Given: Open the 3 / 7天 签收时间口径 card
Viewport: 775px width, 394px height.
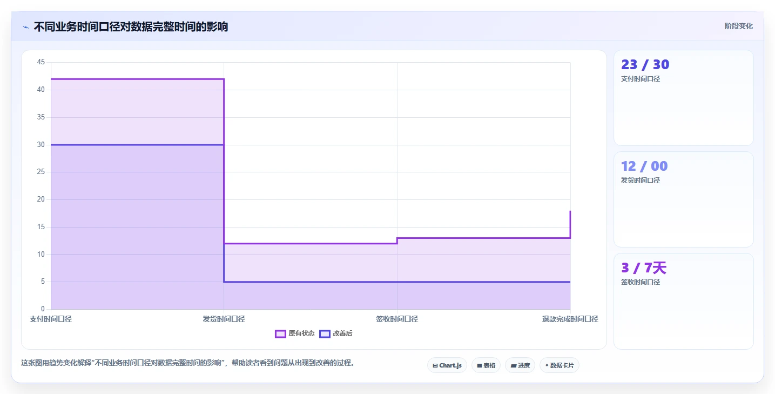Looking at the screenshot, I should click(x=683, y=301).
